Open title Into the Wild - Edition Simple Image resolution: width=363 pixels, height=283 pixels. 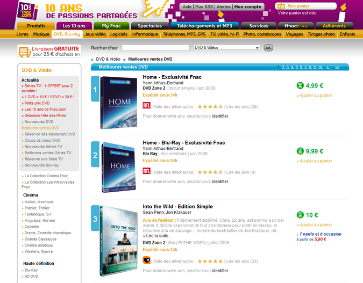[x=177, y=206]
